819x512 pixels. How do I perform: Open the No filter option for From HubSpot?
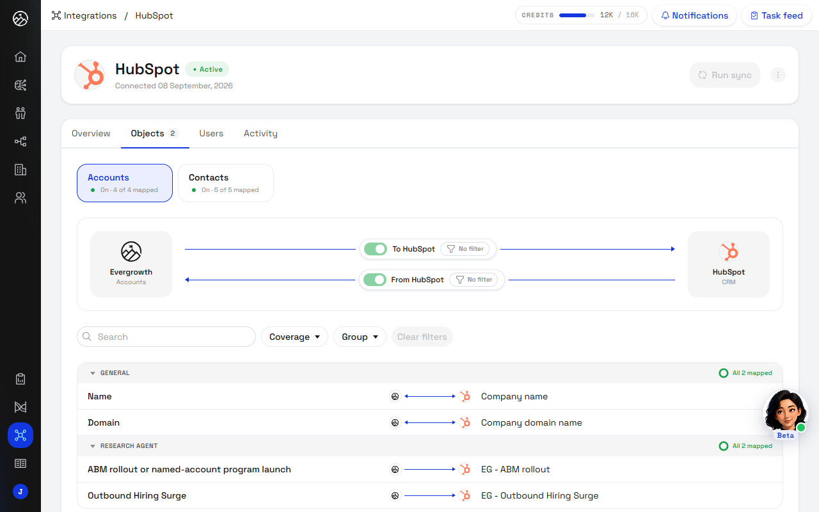click(x=473, y=280)
